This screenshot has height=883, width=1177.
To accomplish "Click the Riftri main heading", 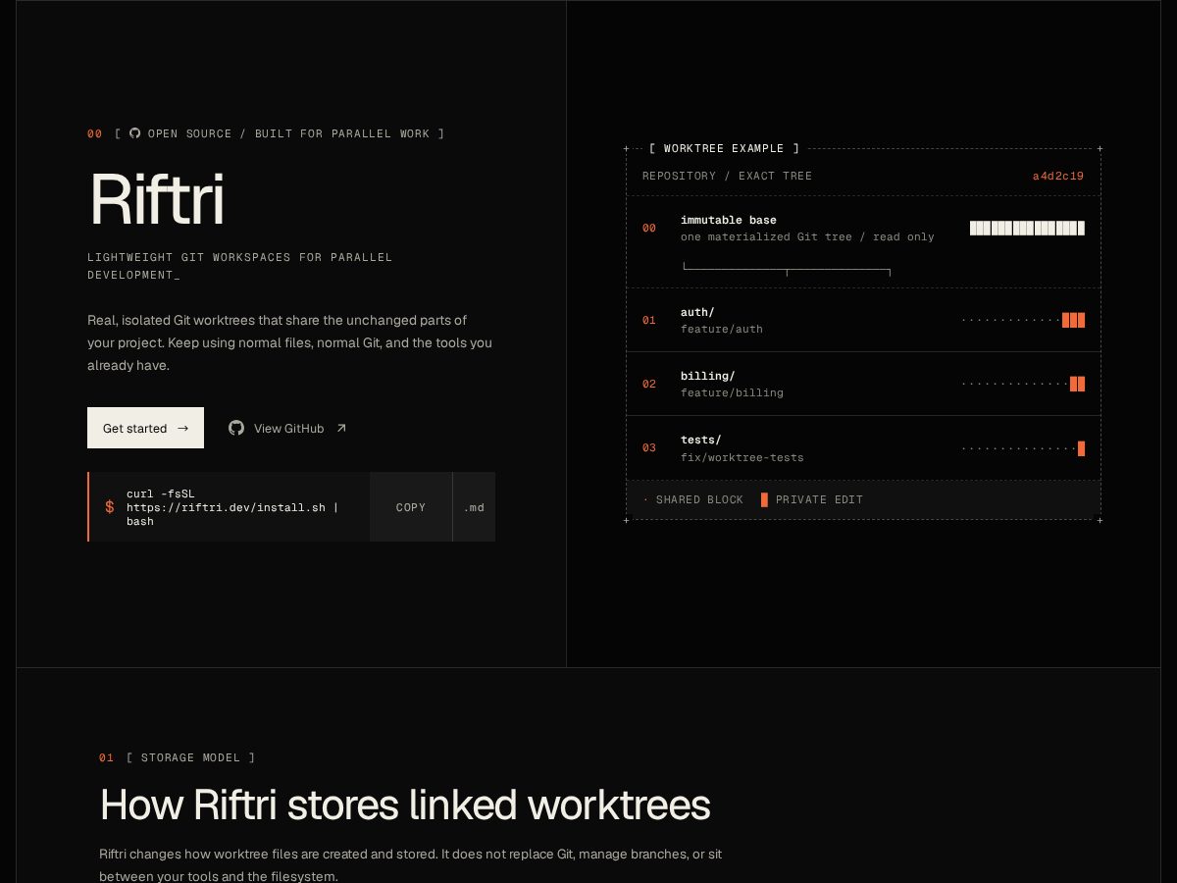I will 157,200.
